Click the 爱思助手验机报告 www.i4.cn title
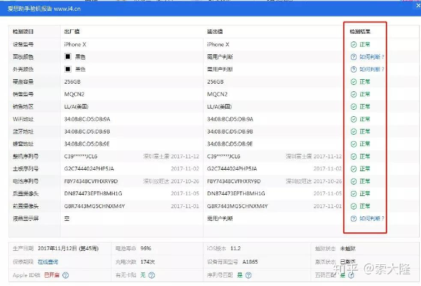Screen dimensions: 421x286 tap(44, 9)
